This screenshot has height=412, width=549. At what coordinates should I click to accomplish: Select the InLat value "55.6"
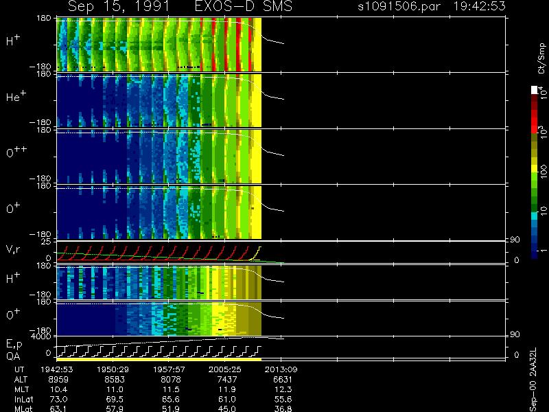click(283, 400)
